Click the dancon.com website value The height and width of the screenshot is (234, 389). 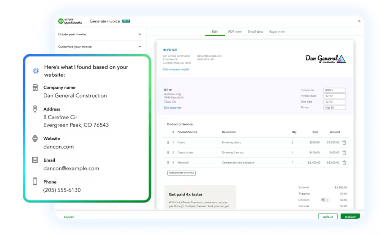coord(59,147)
